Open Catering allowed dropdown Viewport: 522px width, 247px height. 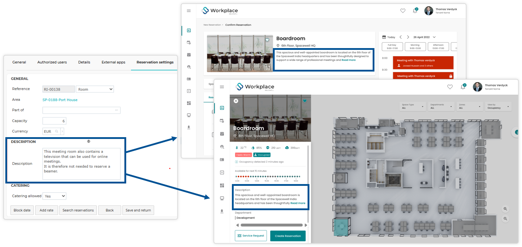(x=54, y=196)
